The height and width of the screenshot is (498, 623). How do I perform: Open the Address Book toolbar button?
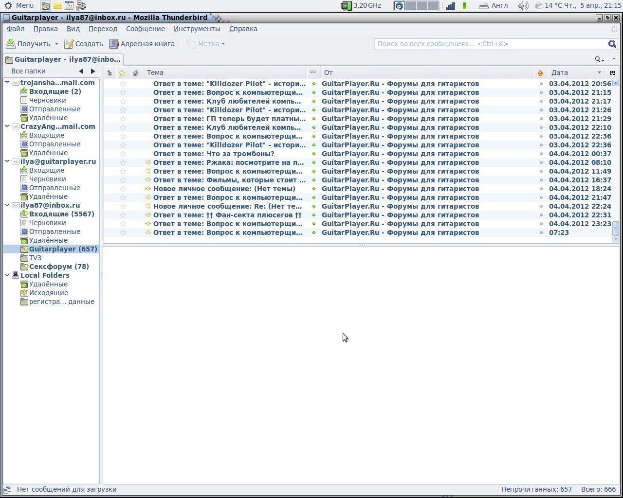[x=142, y=44]
